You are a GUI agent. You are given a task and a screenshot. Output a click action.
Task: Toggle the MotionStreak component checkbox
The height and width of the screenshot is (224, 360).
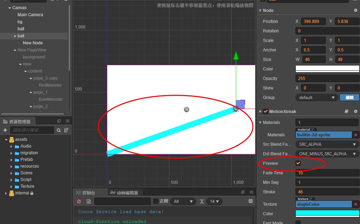[x=266, y=111]
